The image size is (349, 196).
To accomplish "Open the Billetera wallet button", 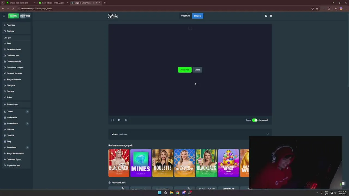I will point(198,16).
